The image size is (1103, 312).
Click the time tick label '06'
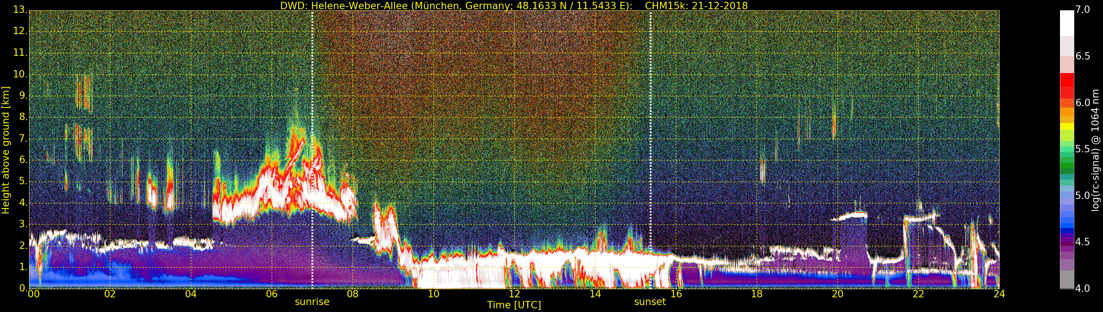click(272, 294)
